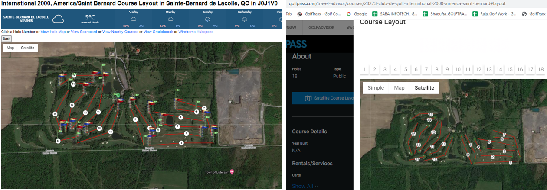Click the Back button
Viewport: 547px width, 190px height.
point(7,39)
